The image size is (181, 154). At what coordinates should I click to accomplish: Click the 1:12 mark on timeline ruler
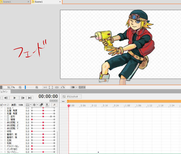(x=150, y=106)
